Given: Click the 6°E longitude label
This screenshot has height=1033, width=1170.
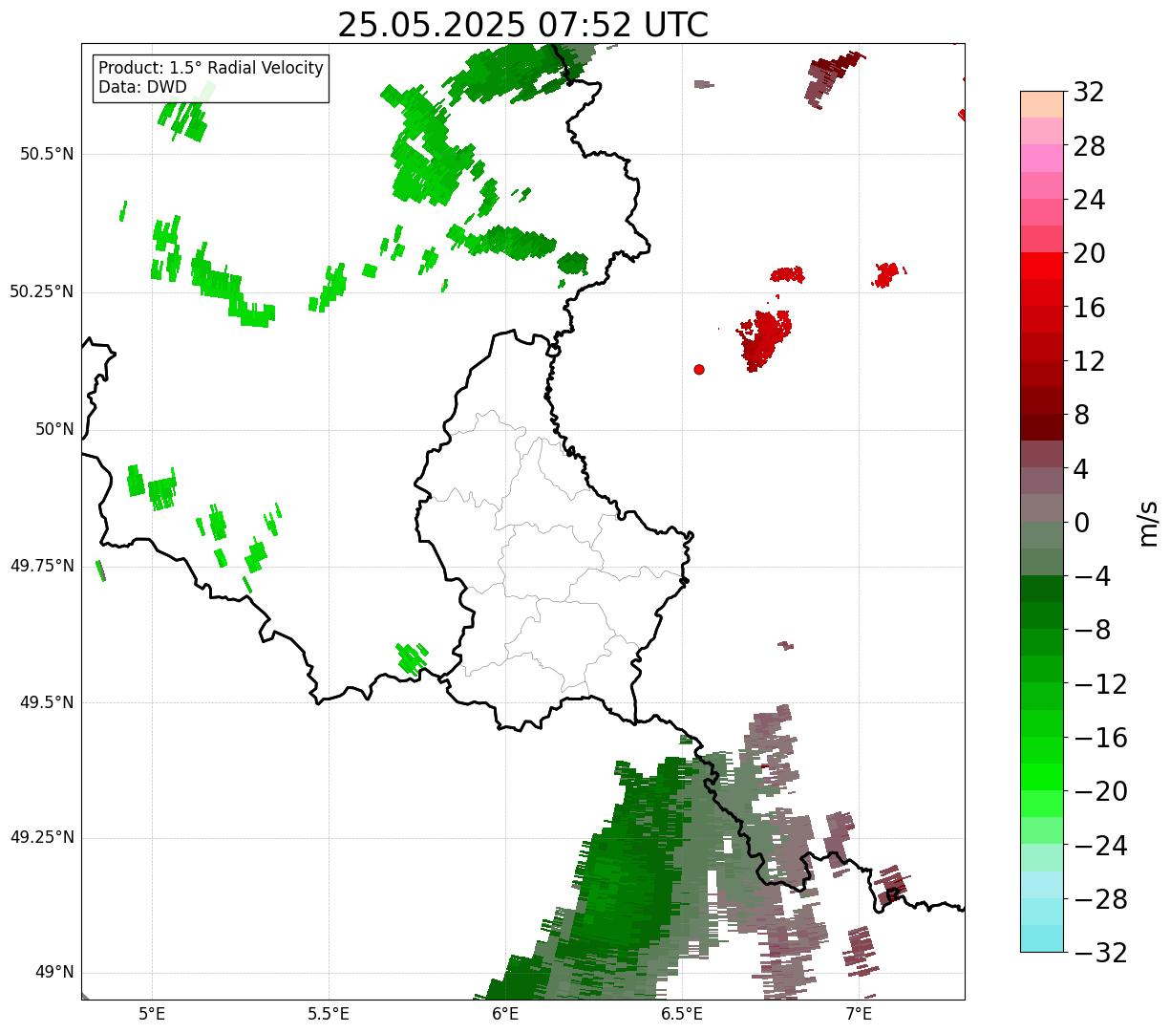Looking at the screenshot, I should pos(505,1013).
